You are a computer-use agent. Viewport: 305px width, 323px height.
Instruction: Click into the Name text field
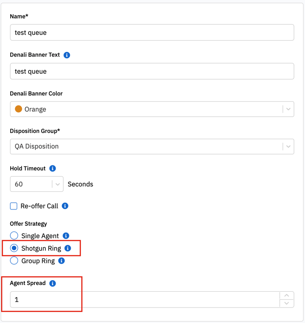point(152,32)
